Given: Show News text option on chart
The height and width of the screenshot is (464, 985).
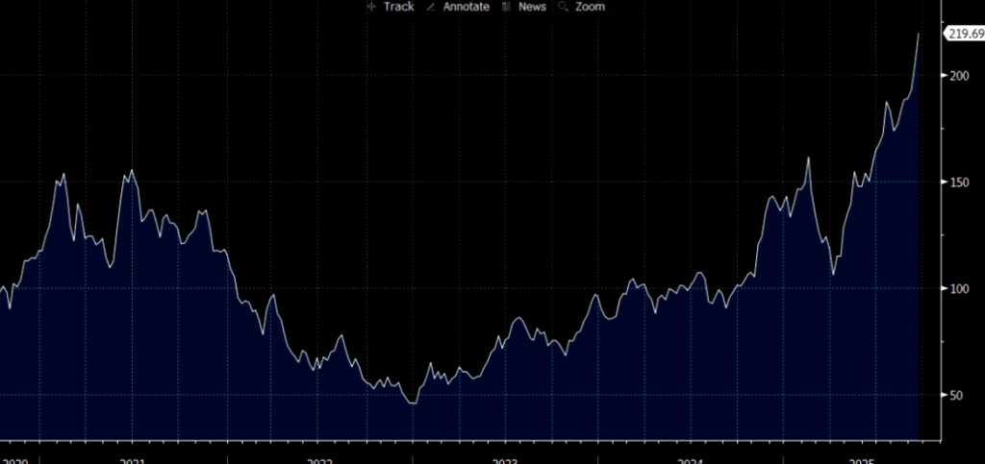Looking at the screenshot, I should [531, 7].
